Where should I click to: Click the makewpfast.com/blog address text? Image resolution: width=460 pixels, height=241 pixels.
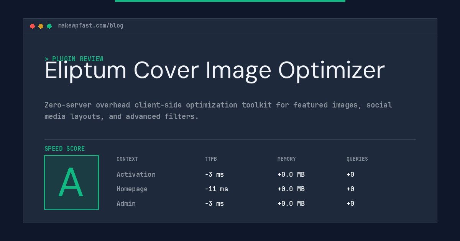click(x=91, y=26)
